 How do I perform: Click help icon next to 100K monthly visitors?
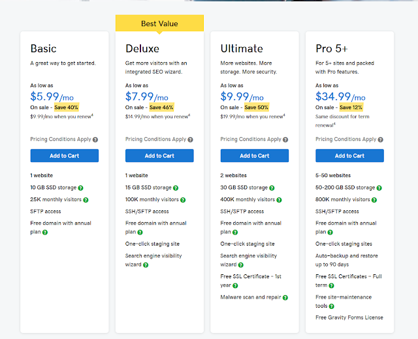pos(183,200)
